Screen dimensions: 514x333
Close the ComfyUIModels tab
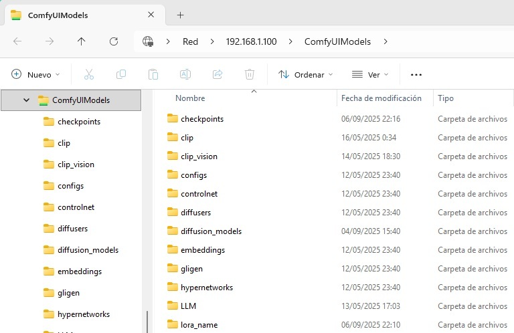tap(151, 15)
